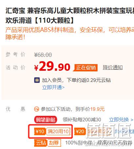Image resolution: width=134 pixels, height=149 pixels.
Task: Click the ¥29.90 activity price
Action: (52, 67)
